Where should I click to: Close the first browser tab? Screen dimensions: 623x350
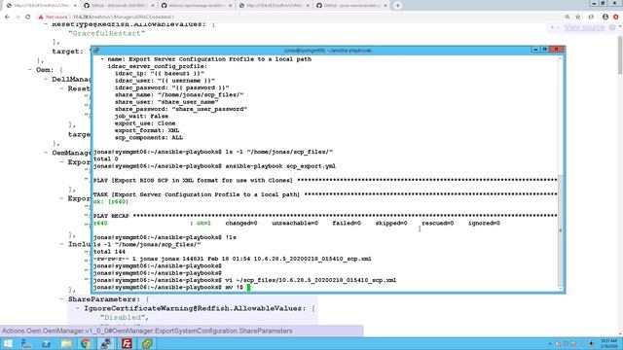click(75, 6)
